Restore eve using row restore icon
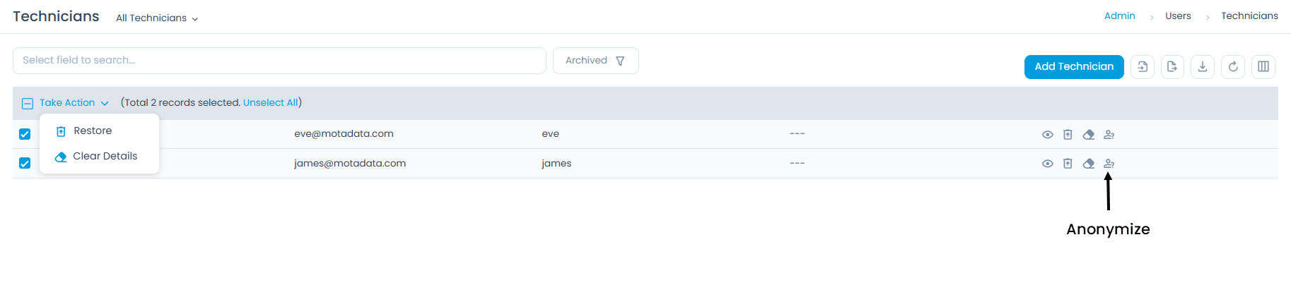The height and width of the screenshot is (302, 1291). [x=1068, y=135]
